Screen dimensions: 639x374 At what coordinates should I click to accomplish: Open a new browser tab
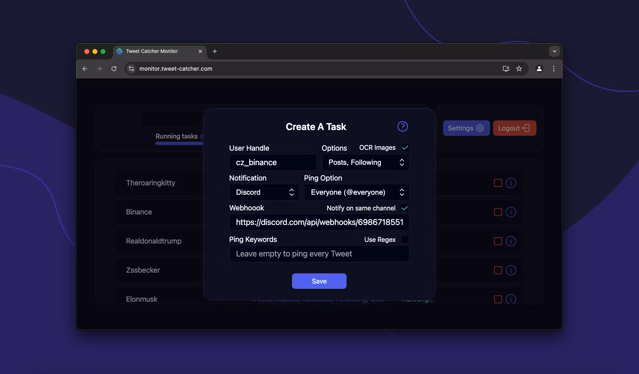point(215,51)
